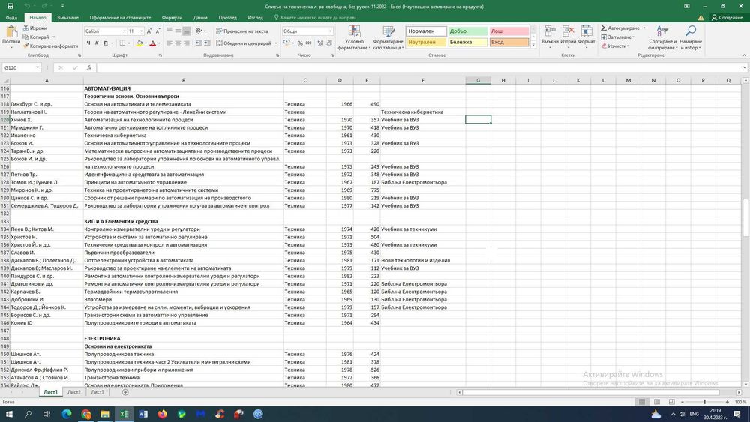Open File Explorer from the taskbar
The width and height of the screenshot is (750, 422).
[105, 414]
